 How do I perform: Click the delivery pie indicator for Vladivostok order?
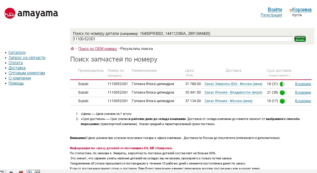tap(282, 93)
